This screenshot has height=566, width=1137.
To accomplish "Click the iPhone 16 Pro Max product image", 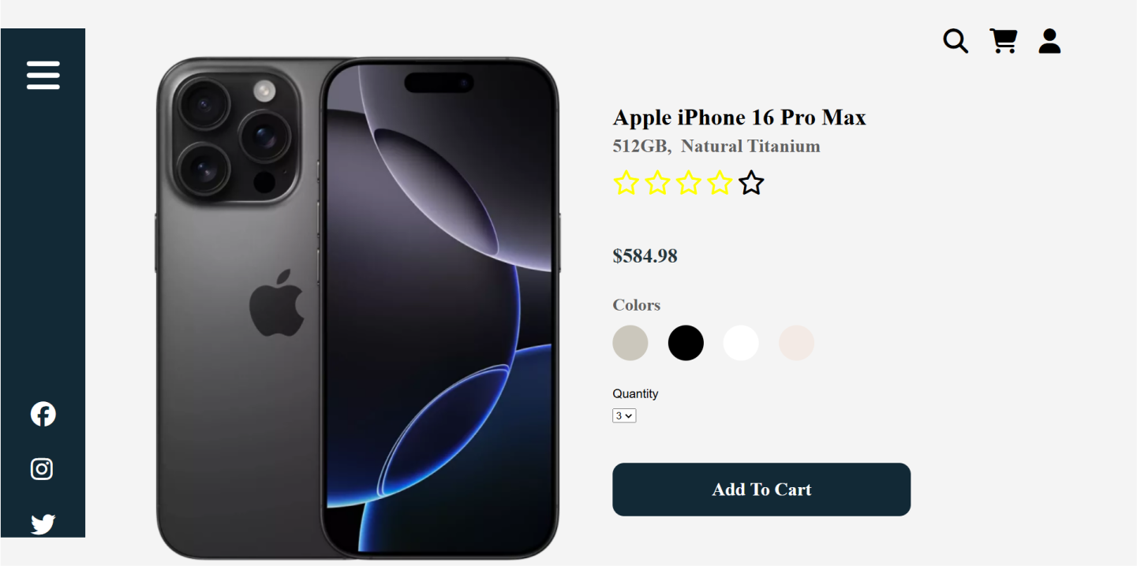I will pyautogui.click(x=357, y=307).
